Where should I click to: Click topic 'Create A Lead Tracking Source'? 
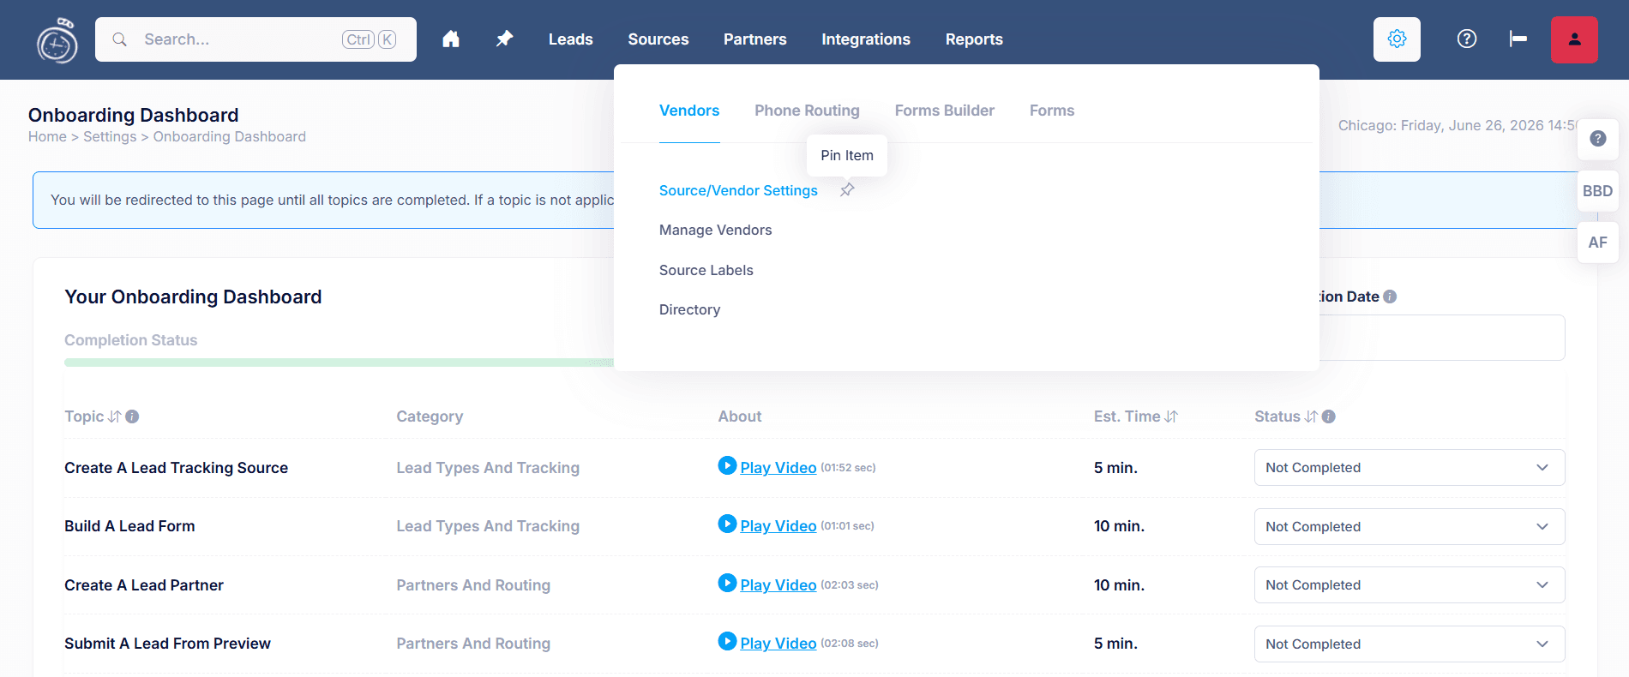(177, 468)
